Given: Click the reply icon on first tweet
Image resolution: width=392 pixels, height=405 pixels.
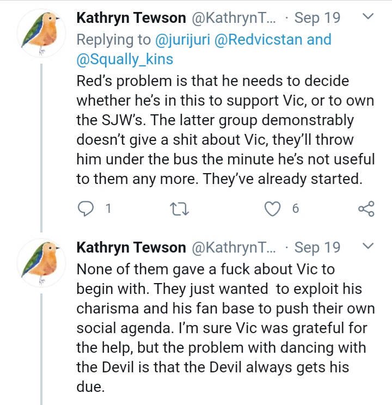Looking at the screenshot, I should coord(85,208).
